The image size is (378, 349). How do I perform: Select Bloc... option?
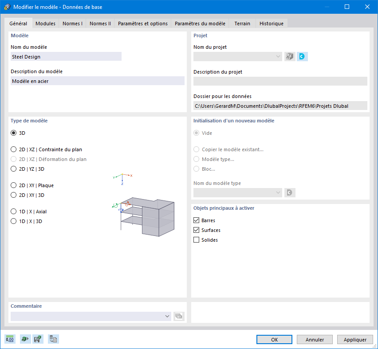tap(197, 169)
